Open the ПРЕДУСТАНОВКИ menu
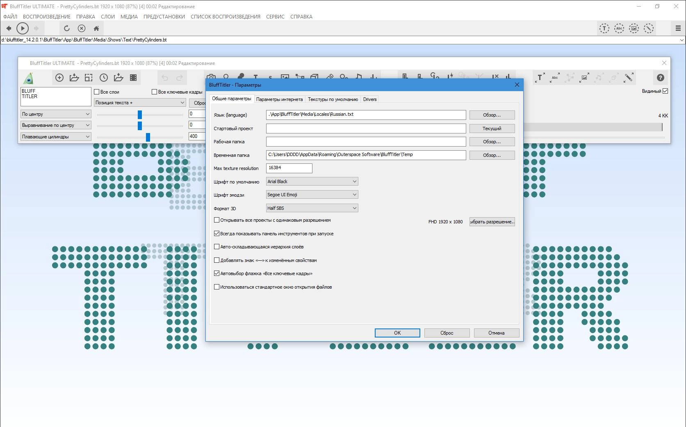Screen dimensions: 686x427 tap(164, 16)
